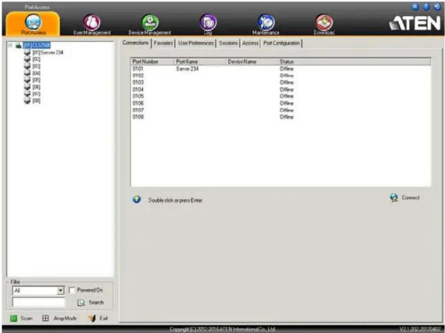The height and width of the screenshot is (333, 445).
Task: Select port 0106 row in table
Action: click(x=280, y=103)
